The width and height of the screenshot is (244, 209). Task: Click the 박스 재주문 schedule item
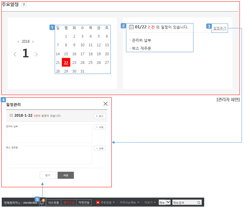(141, 48)
